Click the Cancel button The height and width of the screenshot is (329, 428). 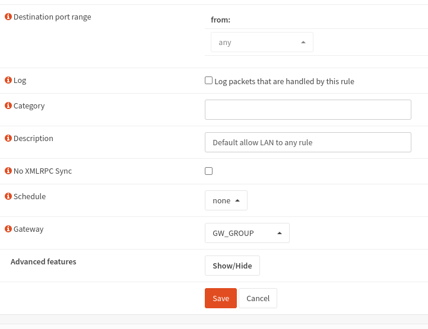tap(258, 298)
